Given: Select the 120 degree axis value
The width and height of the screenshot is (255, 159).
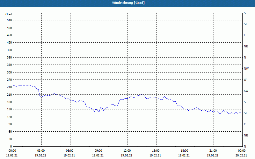Looking at the screenshot, I should (10, 117).
